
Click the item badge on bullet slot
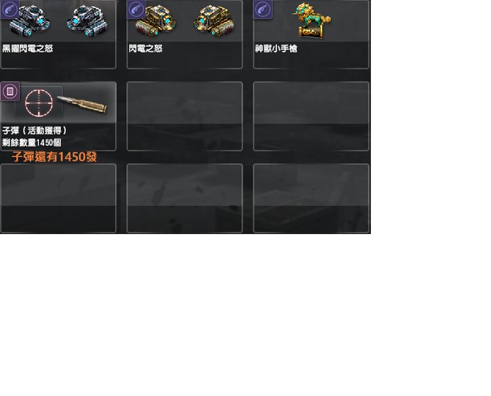click(x=10, y=91)
